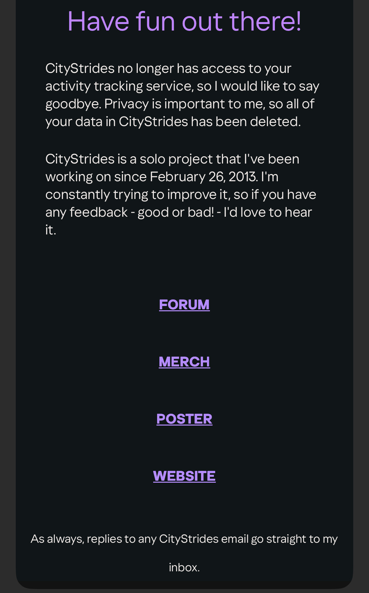
Task: Open the FORUM link
Action: point(184,304)
